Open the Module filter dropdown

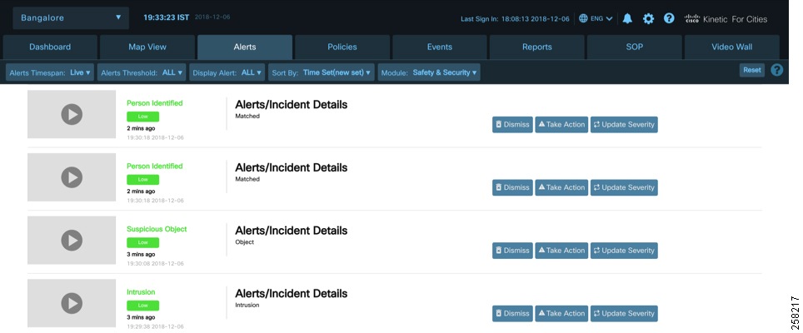click(429, 72)
